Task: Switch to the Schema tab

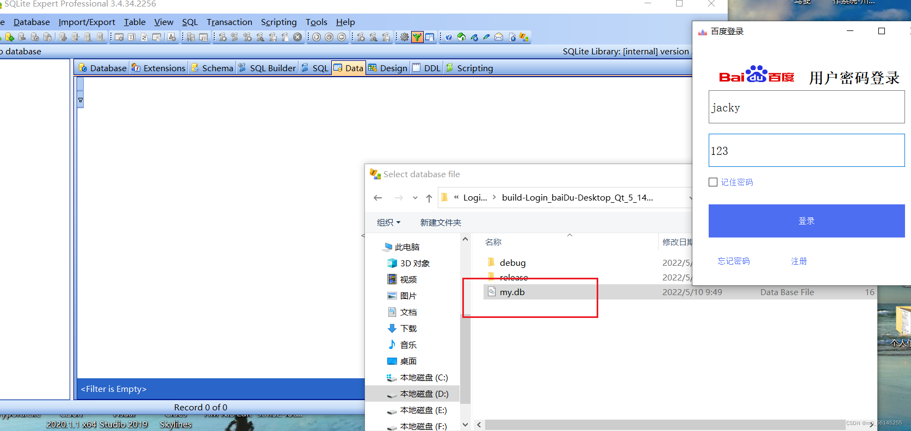Action: [212, 68]
